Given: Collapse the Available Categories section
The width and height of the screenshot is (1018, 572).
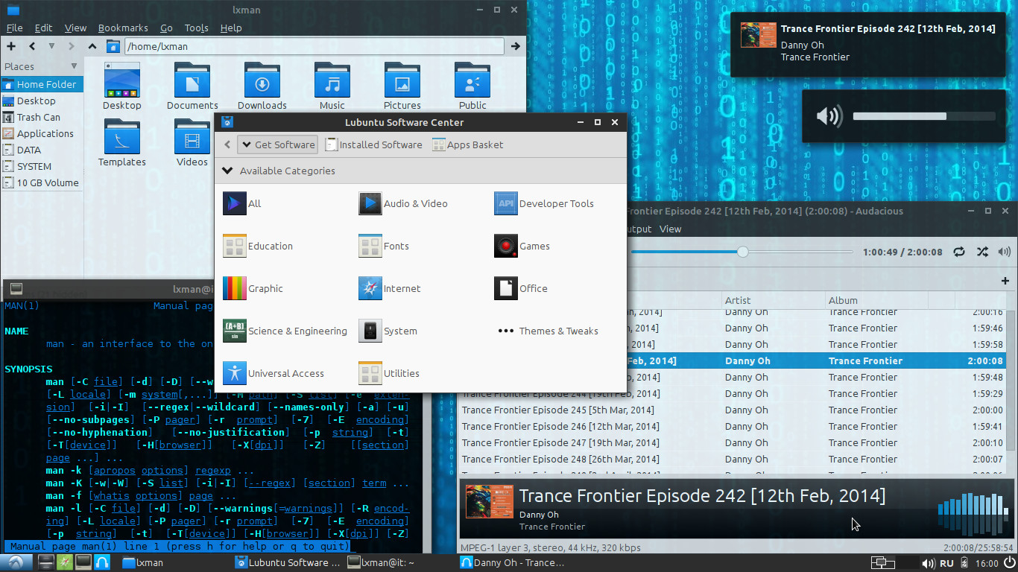Looking at the screenshot, I should point(227,171).
